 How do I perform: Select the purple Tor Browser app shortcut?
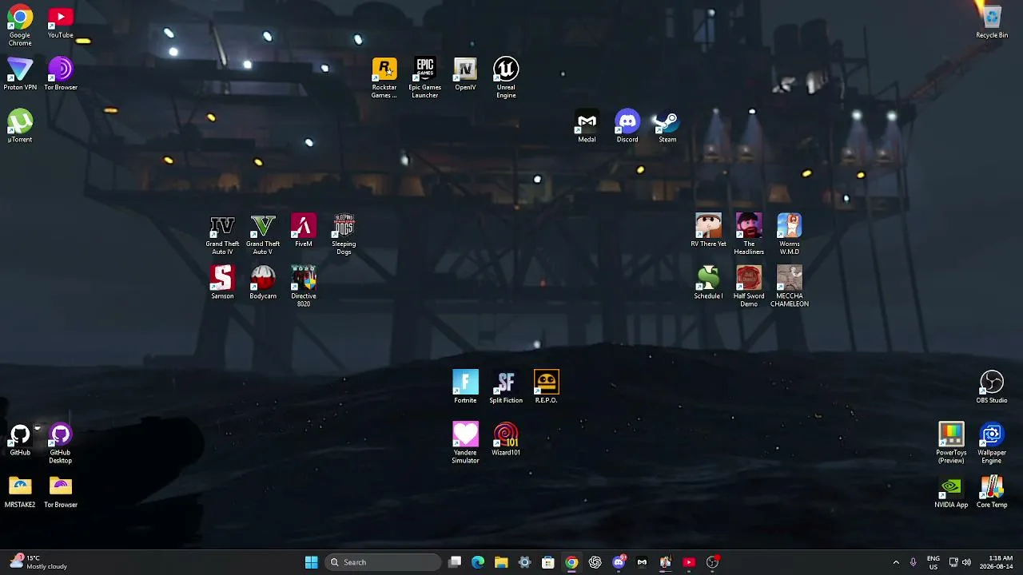61,74
